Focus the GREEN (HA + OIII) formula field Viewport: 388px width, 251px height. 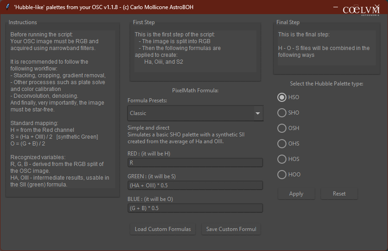coord(195,185)
